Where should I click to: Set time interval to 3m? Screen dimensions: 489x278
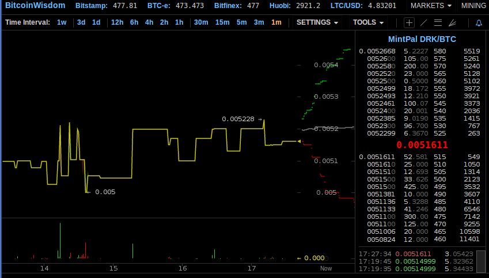[259, 22]
